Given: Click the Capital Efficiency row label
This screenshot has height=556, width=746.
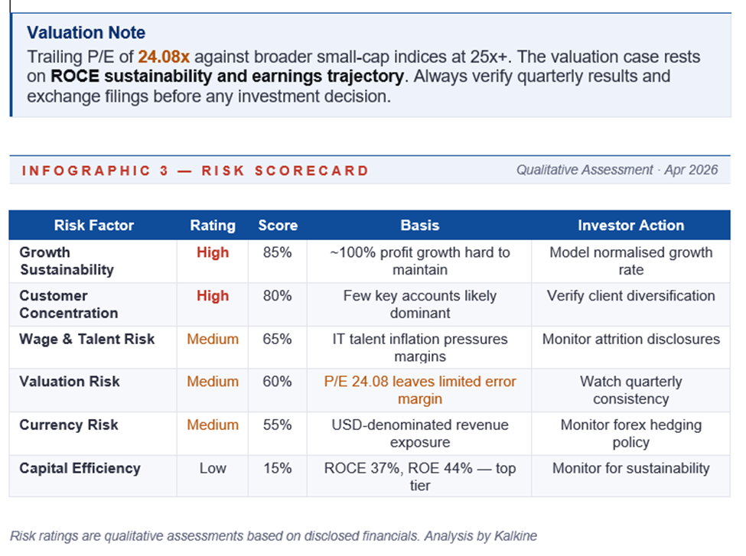Looking at the screenshot, I should tap(80, 468).
